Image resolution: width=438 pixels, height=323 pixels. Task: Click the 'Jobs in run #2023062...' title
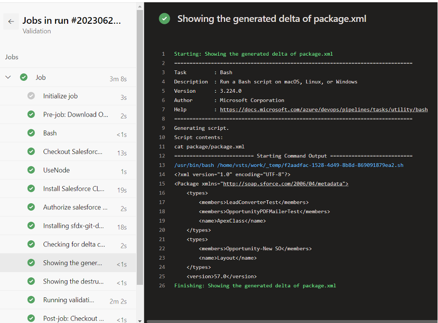coord(72,20)
